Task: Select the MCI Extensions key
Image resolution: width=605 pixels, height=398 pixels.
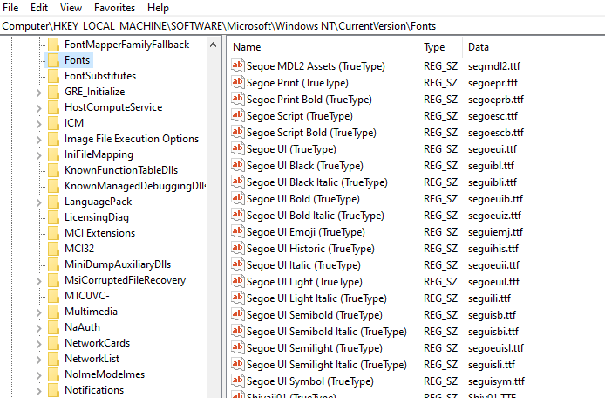Action: pyautogui.click(x=100, y=233)
